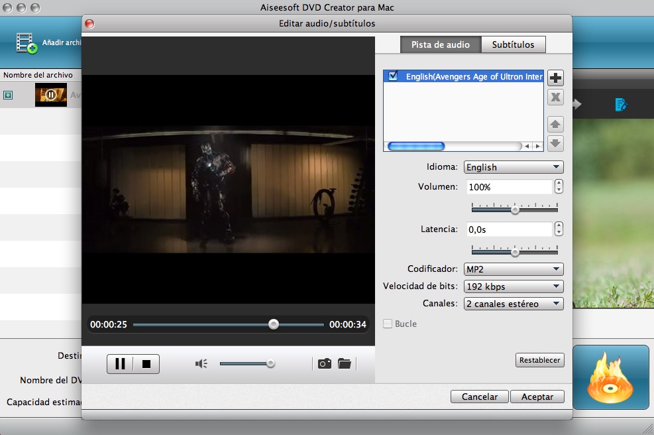Image resolution: width=654 pixels, height=435 pixels.
Task: Click the video thumbnail in main file list
Action: tap(51, 95)
